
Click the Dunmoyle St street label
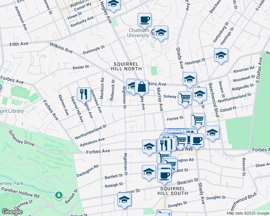tap(94, 50)
